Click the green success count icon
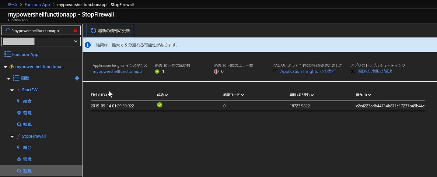This screenshot has width=437, height=177. click(x=157, y=71)
